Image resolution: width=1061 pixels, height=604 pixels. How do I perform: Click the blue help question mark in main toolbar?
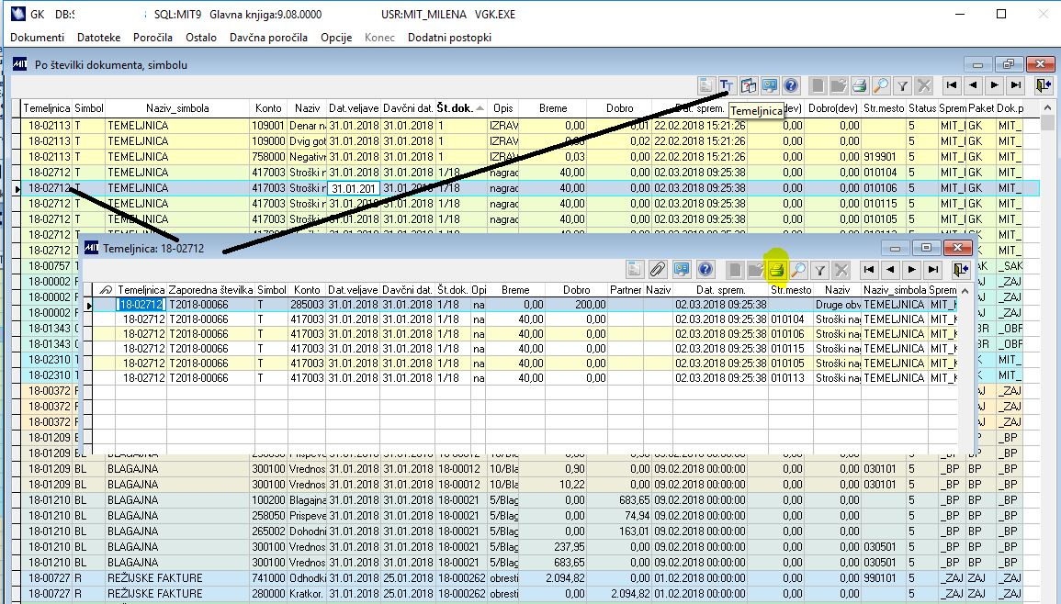791,85
